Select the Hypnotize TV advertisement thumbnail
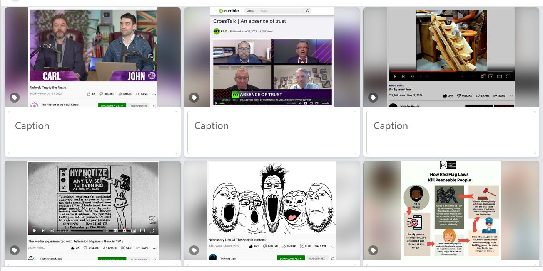The width and height of the screenshot is (543, 271). click(92, 210)
